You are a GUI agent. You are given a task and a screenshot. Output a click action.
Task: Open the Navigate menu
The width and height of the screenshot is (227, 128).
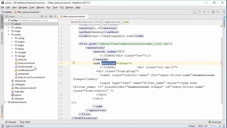23,7
